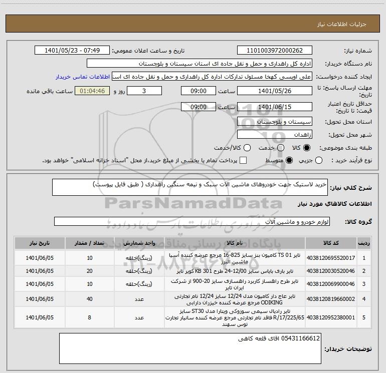Image resolution: width=386 pixels, height=373 pixels.
Task: Click the ODIKING truck tire item name
Action: pyautogui.click(x=235, y=299)
